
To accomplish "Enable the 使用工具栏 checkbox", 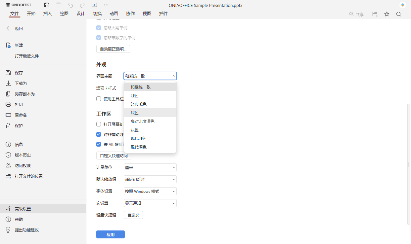I will pos(98,98).
